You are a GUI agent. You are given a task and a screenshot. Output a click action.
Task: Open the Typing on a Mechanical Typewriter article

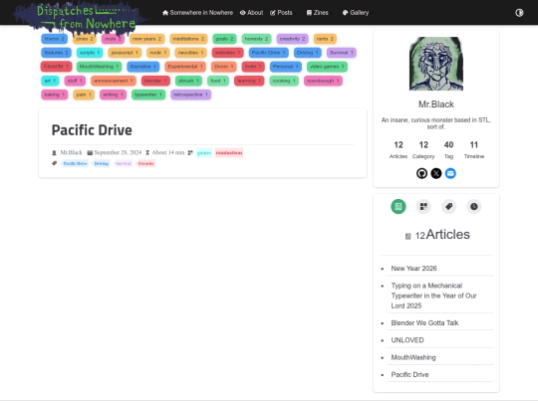point(434,296)
